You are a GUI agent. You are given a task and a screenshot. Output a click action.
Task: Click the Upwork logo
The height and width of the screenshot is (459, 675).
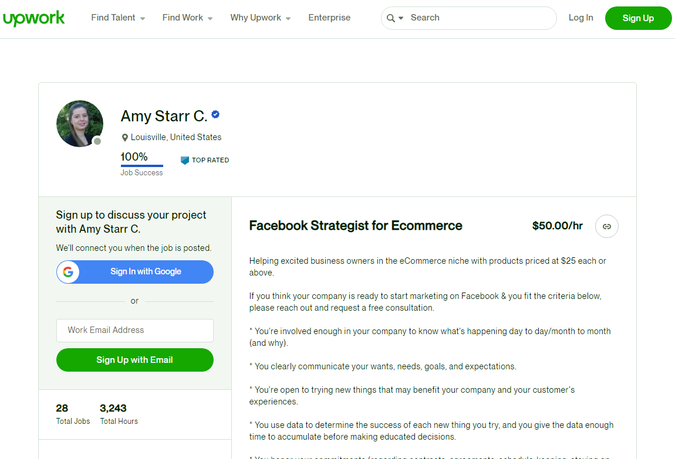[33, 18]
